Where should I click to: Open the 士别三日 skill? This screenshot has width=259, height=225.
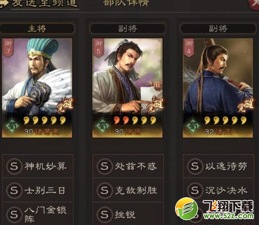point(37,190)
